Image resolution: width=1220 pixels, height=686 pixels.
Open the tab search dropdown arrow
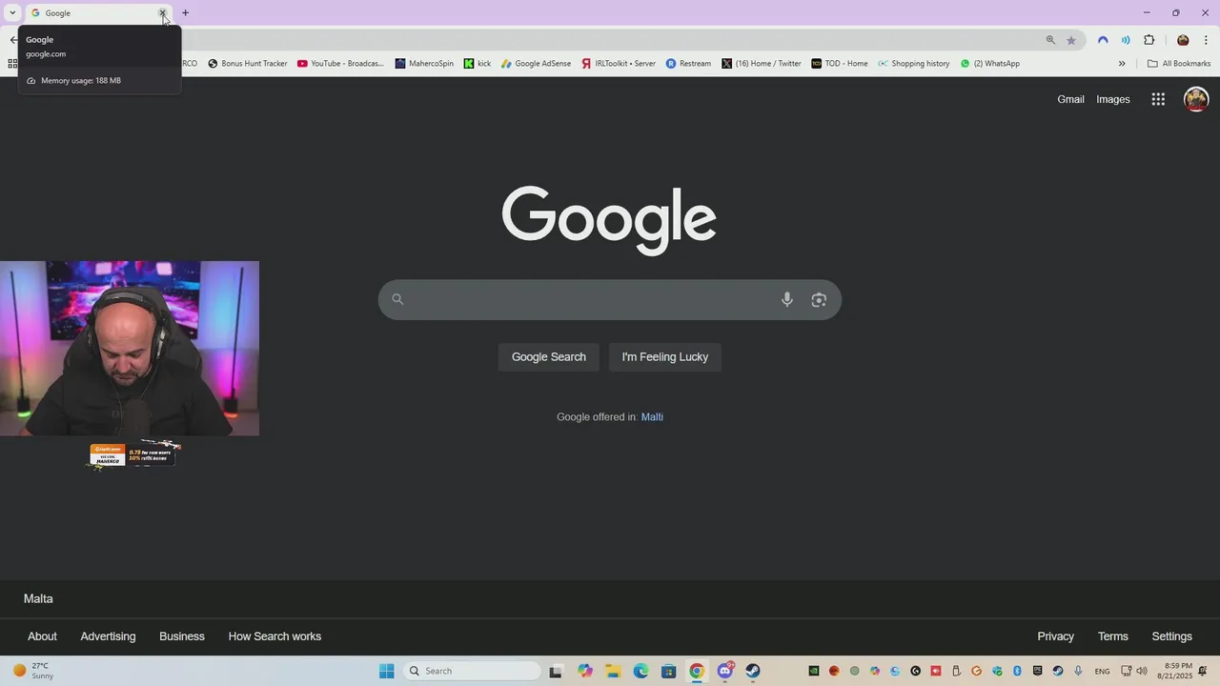point(12,12)
